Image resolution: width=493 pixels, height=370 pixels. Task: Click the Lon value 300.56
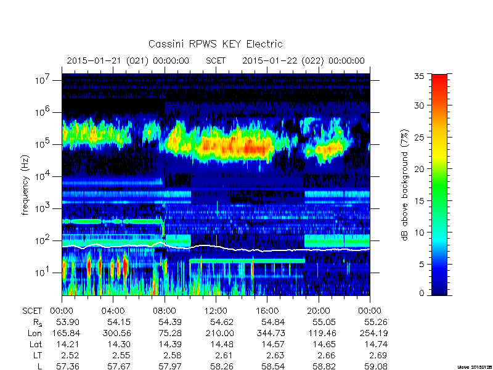pyautogui.click(x=116, y=333)
